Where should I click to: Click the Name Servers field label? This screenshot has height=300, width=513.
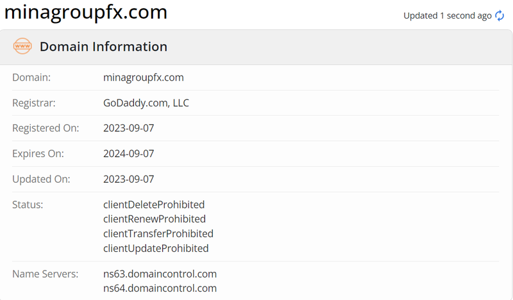45,274
